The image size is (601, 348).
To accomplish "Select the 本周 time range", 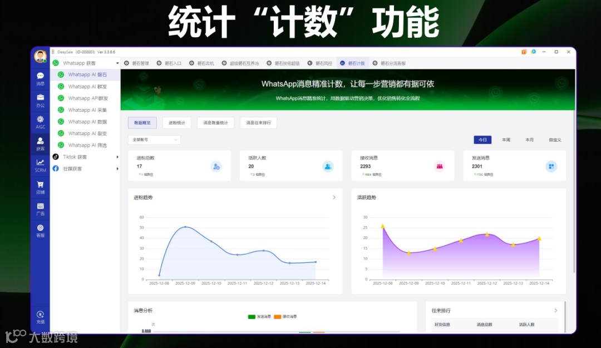I will point(506,140).
